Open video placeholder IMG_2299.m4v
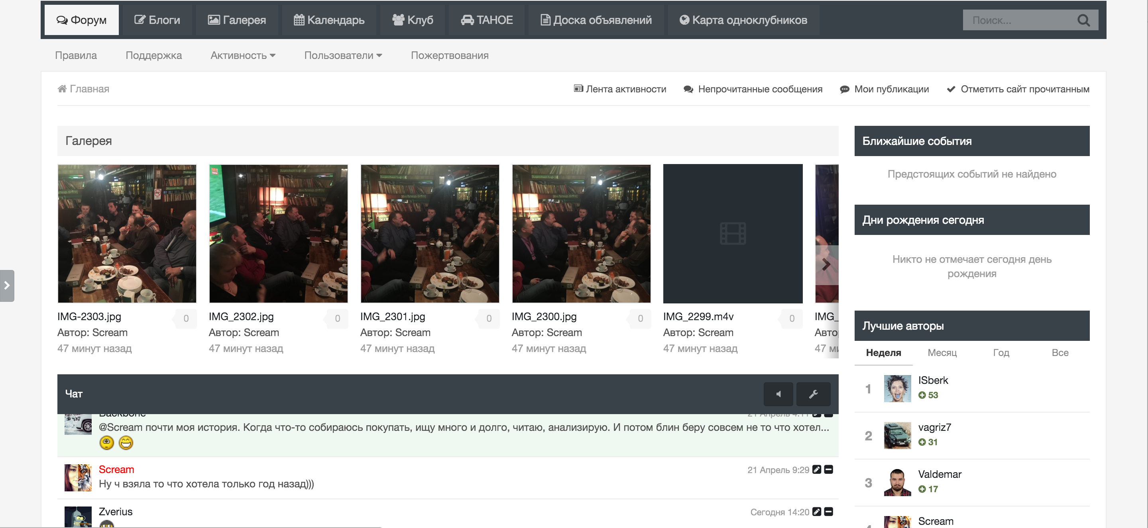This screenshot has height=528, width=1148. 733,234
